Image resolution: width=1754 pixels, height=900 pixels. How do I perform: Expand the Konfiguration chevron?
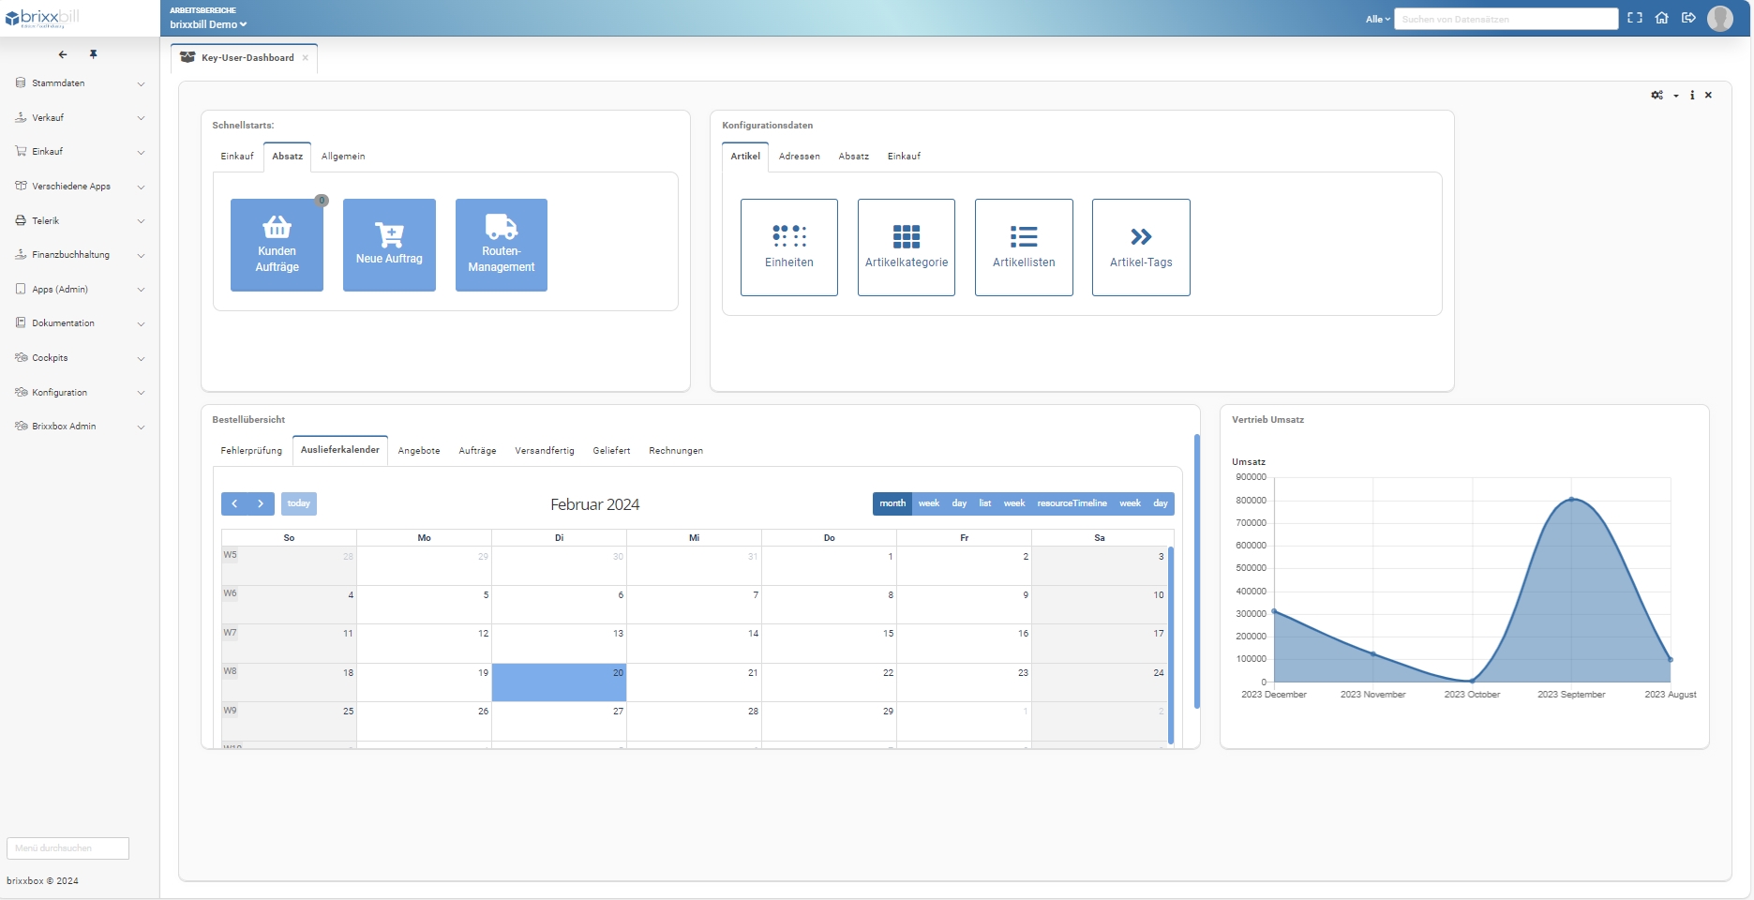tap(141, 393)
